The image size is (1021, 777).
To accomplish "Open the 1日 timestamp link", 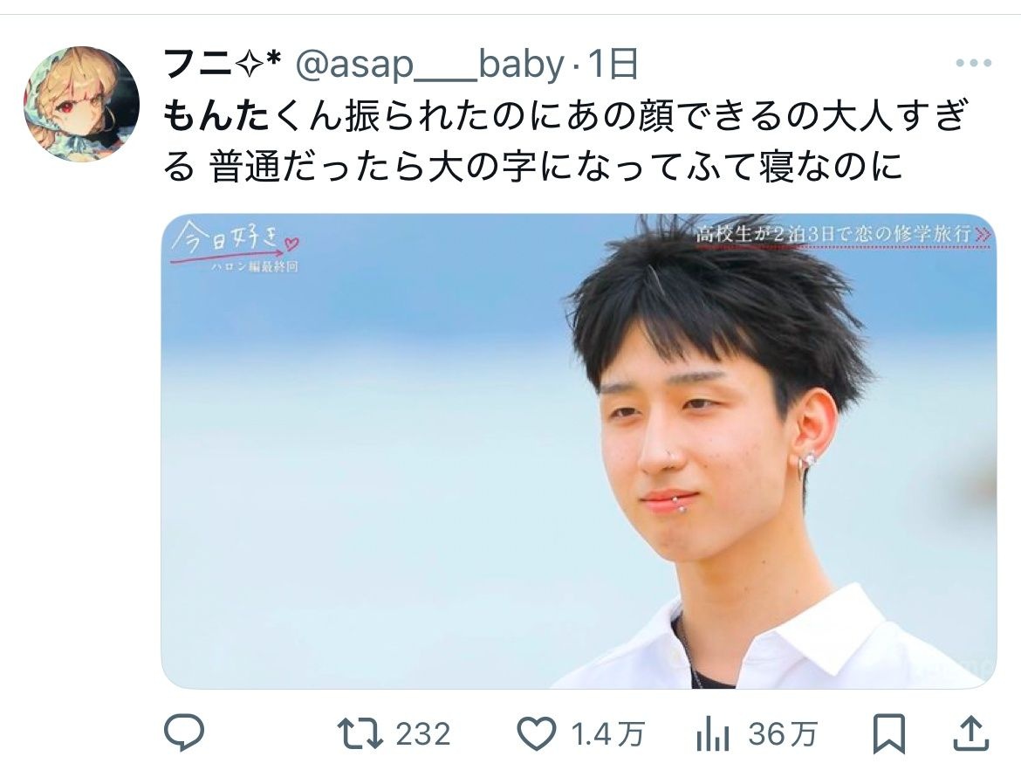I will coord(612,64).
